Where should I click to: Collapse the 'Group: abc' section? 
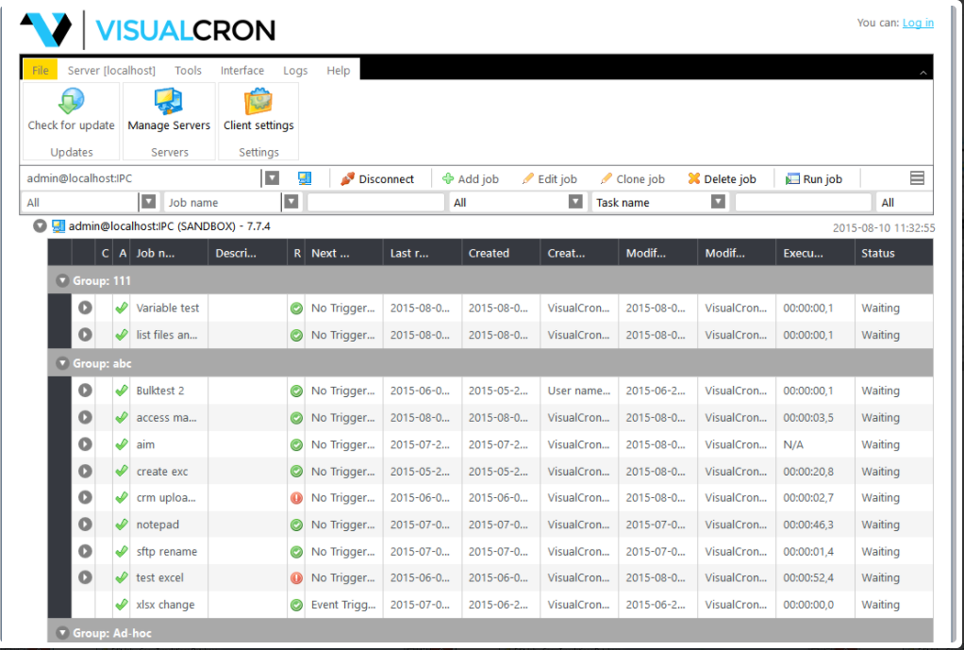coord(61,362)
